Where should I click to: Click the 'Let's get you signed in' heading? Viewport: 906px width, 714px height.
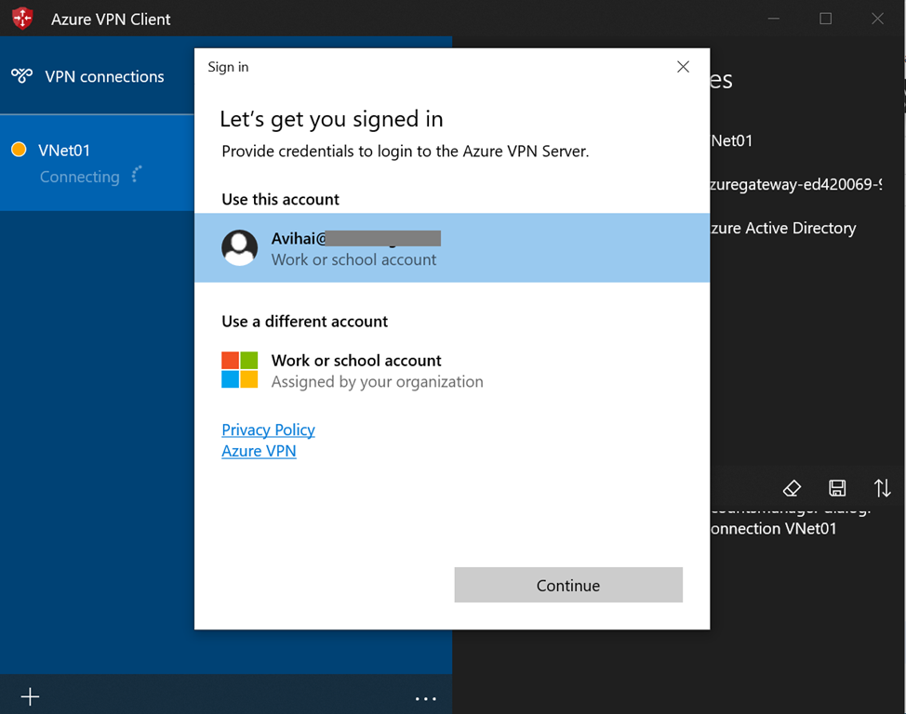(x=332, y=119)
